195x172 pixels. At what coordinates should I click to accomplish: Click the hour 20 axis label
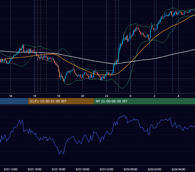pos(83,96)
